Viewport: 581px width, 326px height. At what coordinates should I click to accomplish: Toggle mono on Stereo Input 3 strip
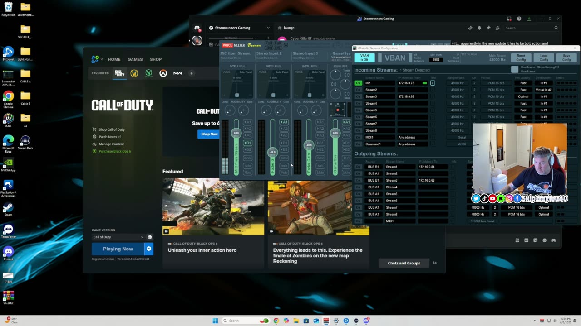tap(320, 158)
